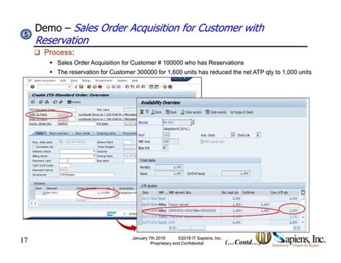Screen dimensions: 341x263
Task: Open the Help menu
Action: (x=135, y=80)
